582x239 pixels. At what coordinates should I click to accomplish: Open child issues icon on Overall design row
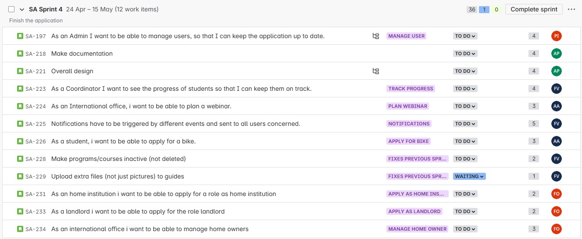pos(375,71)
